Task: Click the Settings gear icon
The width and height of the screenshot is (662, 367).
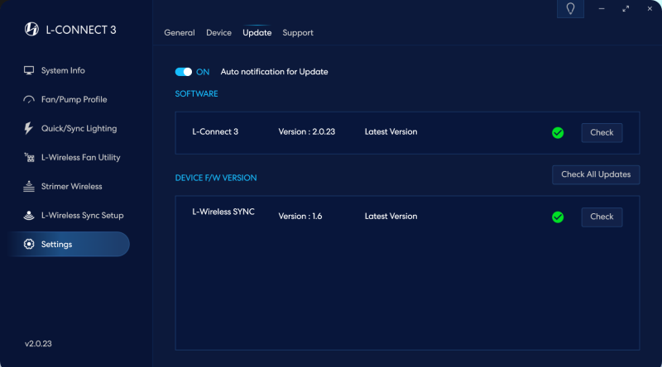Action: click(x=29, y=244)
